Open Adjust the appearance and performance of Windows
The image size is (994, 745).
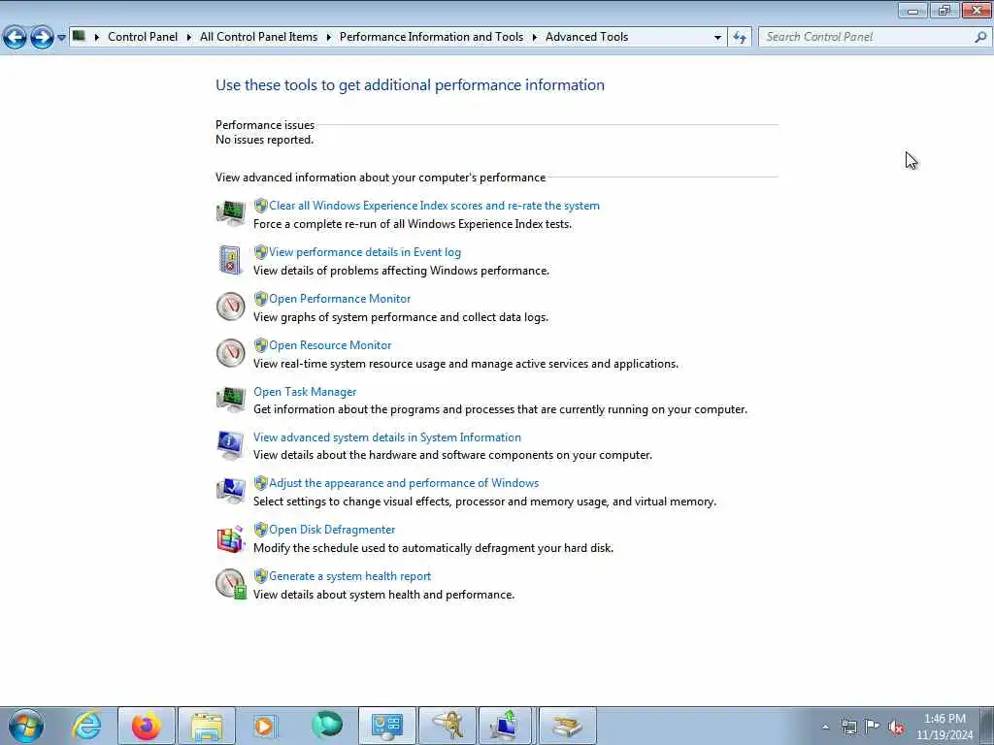tap(404, 483)
